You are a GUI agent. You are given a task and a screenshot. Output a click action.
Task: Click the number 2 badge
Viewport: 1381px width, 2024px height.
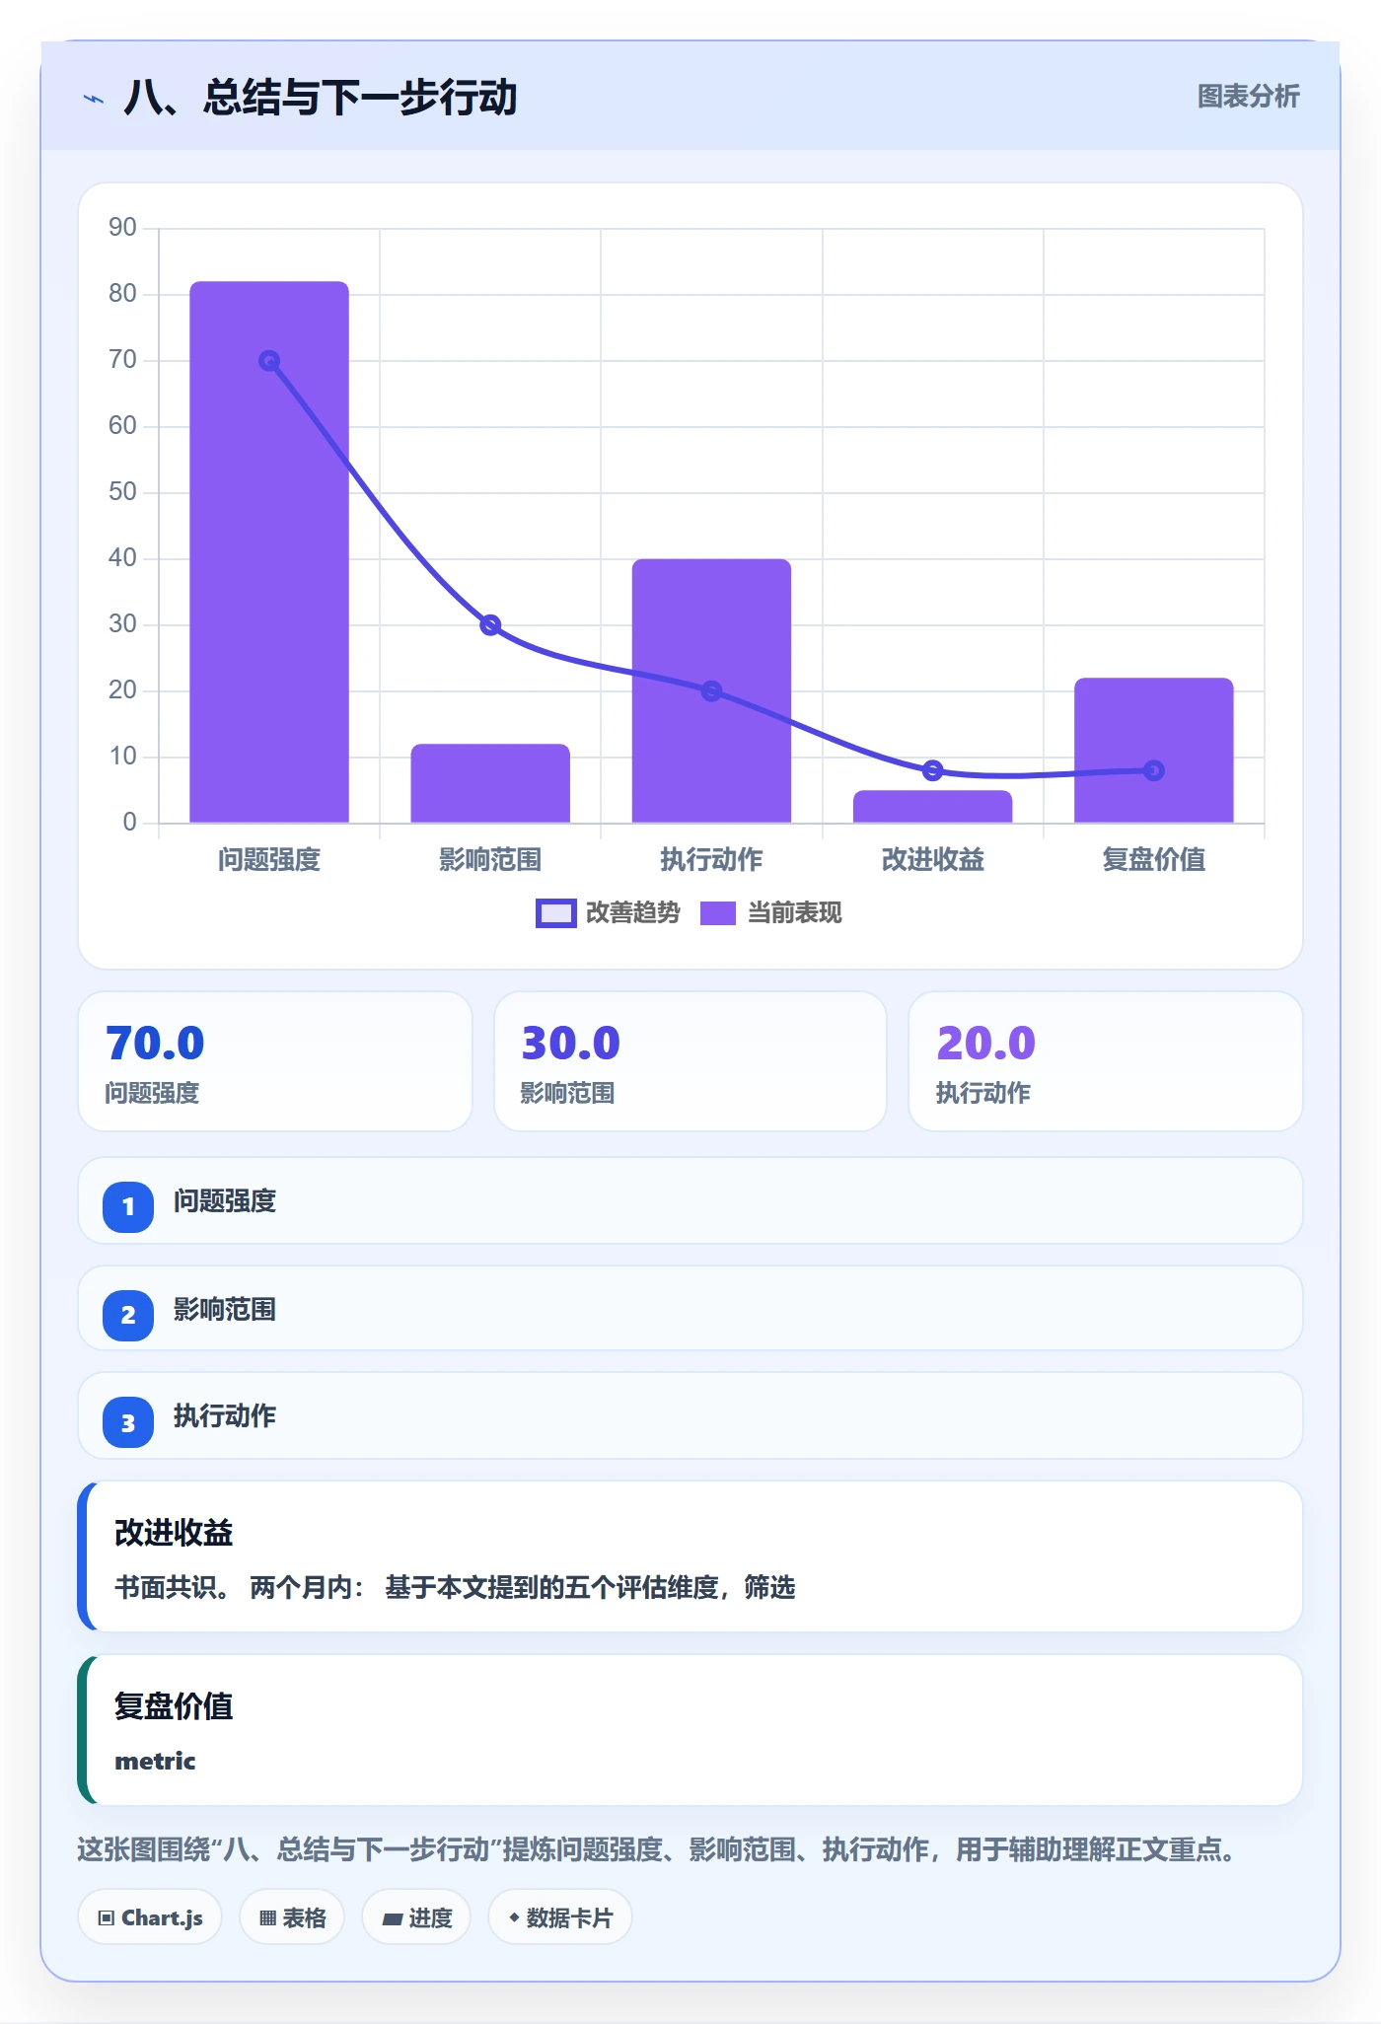point(128,1315)
